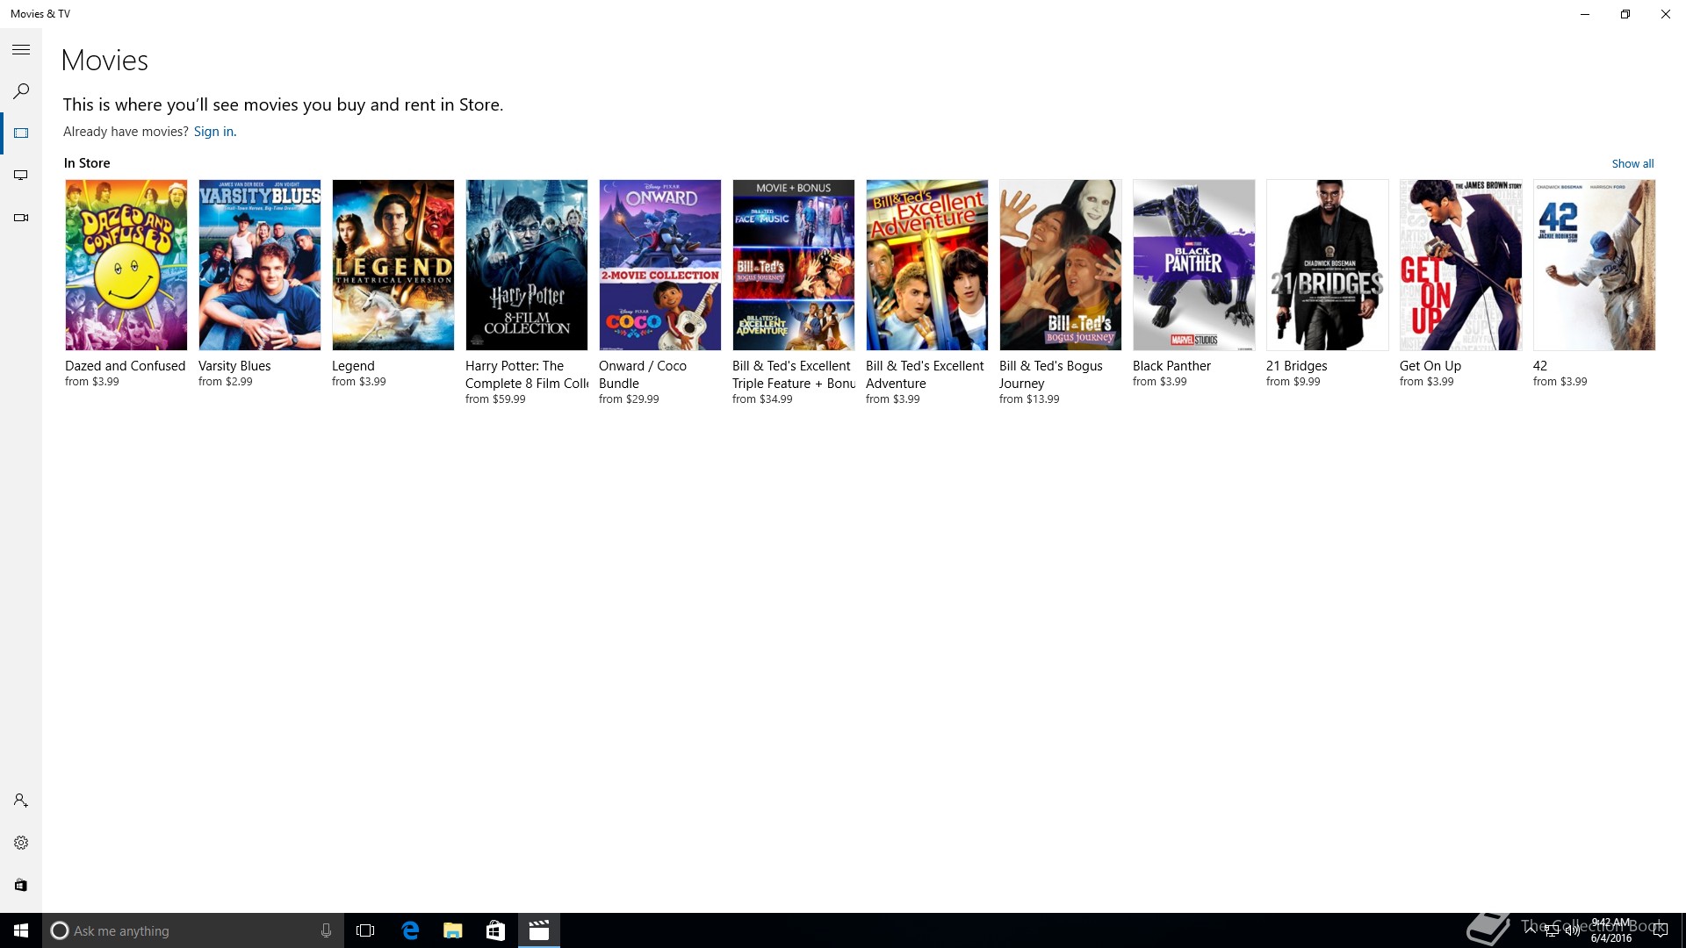The height and width of the screenshot is (948, 1686).
Task: Open the Videos camera section icon
Action: pyautogui.click(x=21, y=218)
